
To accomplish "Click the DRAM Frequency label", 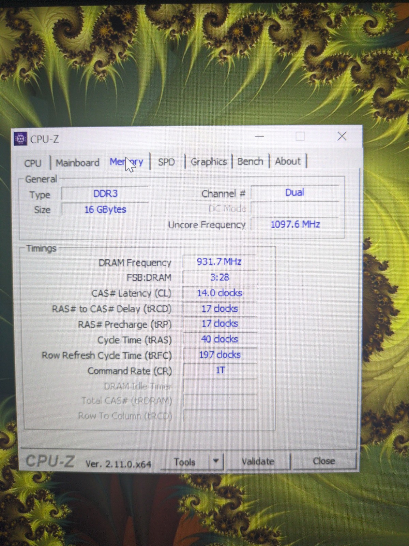I will [x=135, y=263].
